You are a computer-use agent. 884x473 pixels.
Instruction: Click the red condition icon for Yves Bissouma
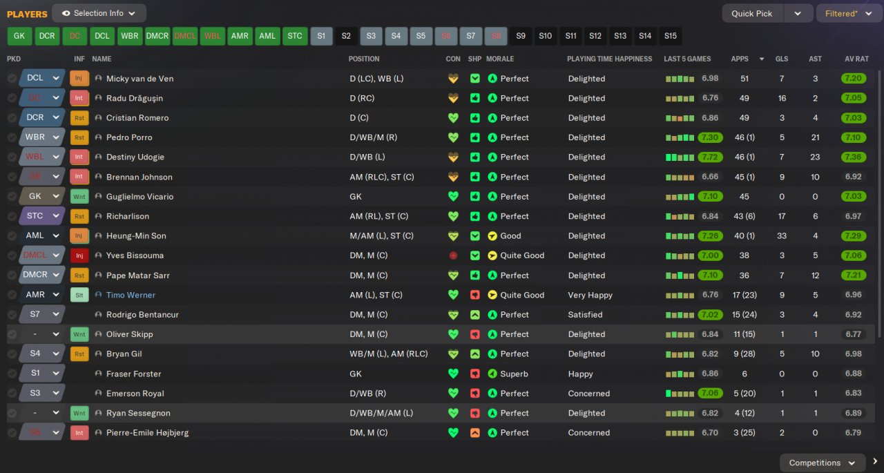point(453,255)
